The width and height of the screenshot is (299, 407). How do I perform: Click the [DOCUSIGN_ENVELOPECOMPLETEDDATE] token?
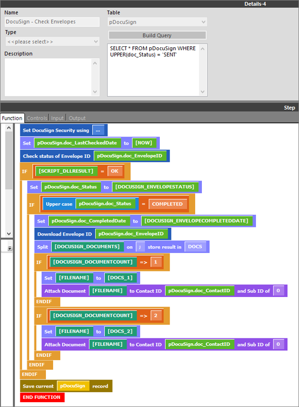[197, 221]
